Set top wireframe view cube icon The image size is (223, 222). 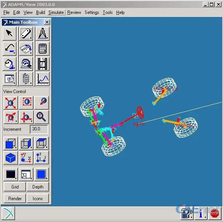(x=41, y=144)
